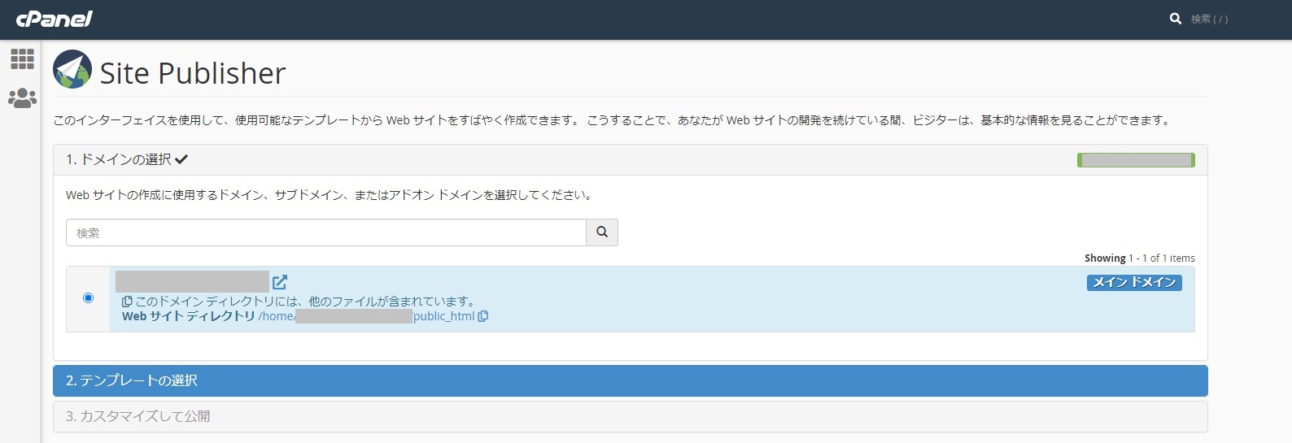1292x443 pixels.
Task: Click the checkmark next to ドメインの選択
Action: click(181, 159)
